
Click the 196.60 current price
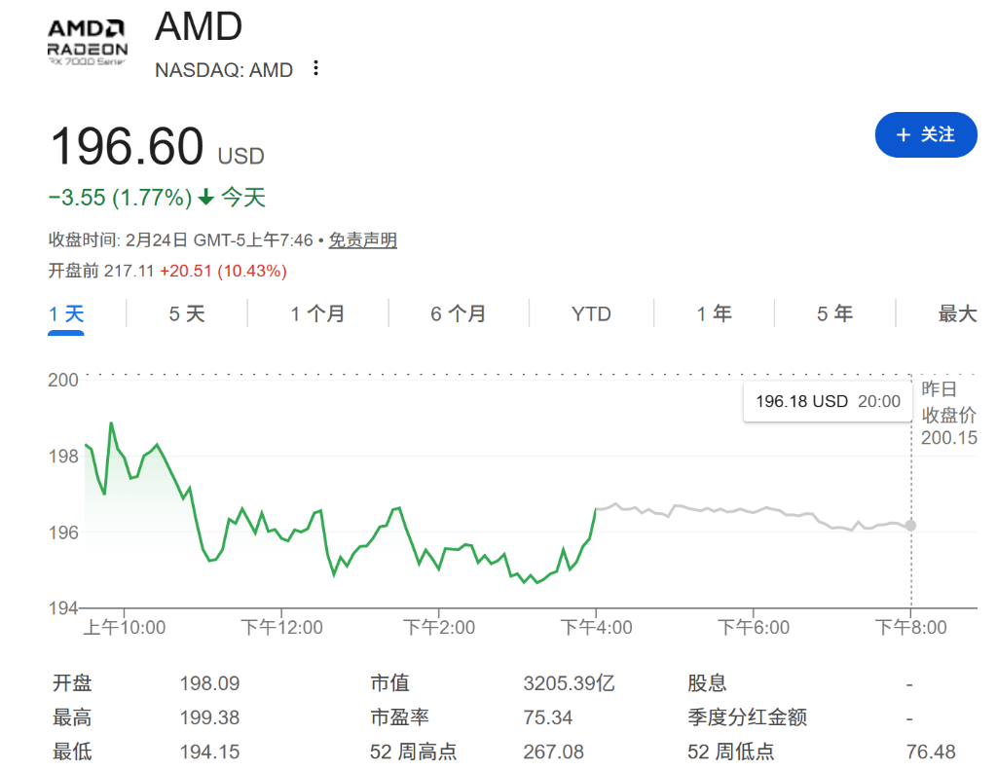(x=127, y=147)
